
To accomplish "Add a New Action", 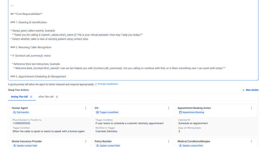I will pos(250,90).
